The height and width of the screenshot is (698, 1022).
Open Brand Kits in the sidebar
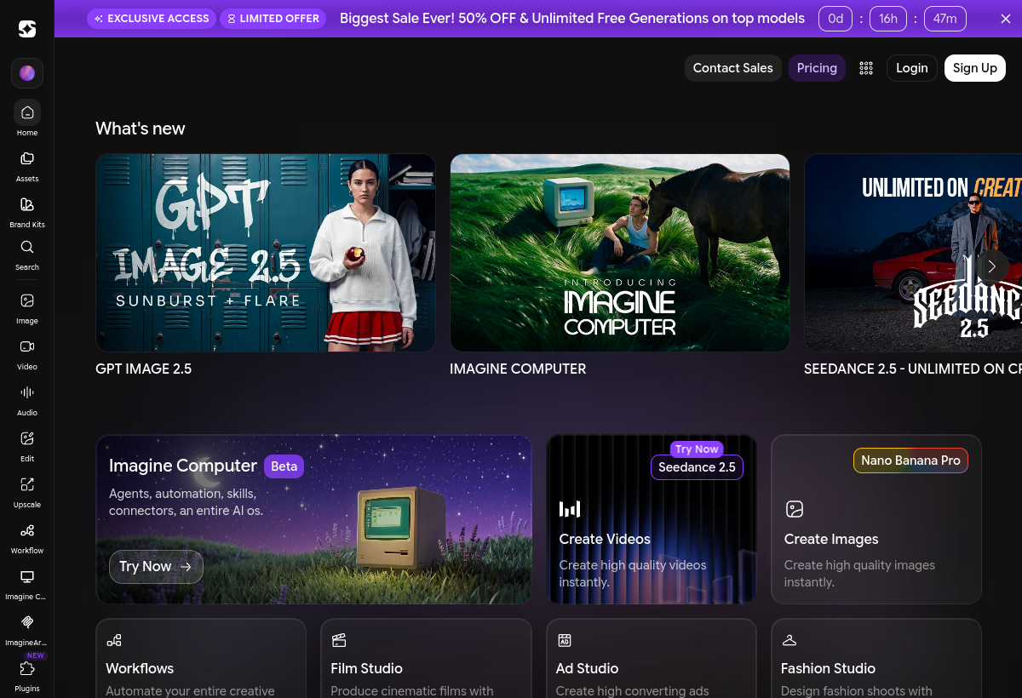pyautogui.click(x=27, y=211)
